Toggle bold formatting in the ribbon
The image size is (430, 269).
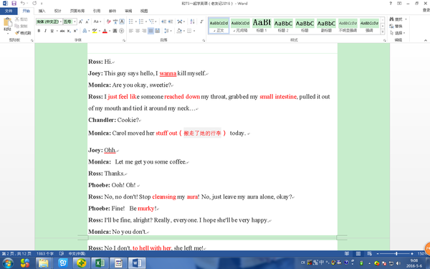click(39, 31)
